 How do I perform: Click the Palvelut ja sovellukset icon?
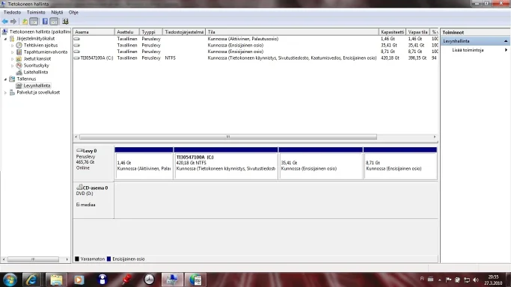[x=12, y=93]
